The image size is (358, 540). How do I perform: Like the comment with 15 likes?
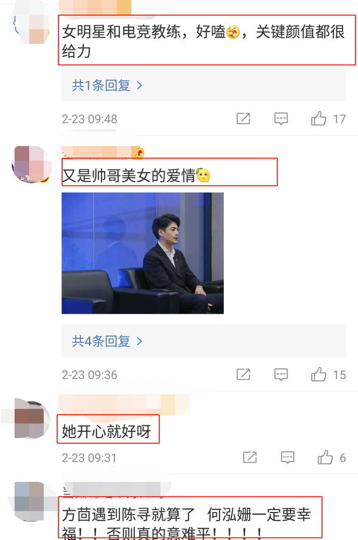(319, 375)
